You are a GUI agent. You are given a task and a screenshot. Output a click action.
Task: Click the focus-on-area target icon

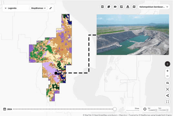(168, 89)
